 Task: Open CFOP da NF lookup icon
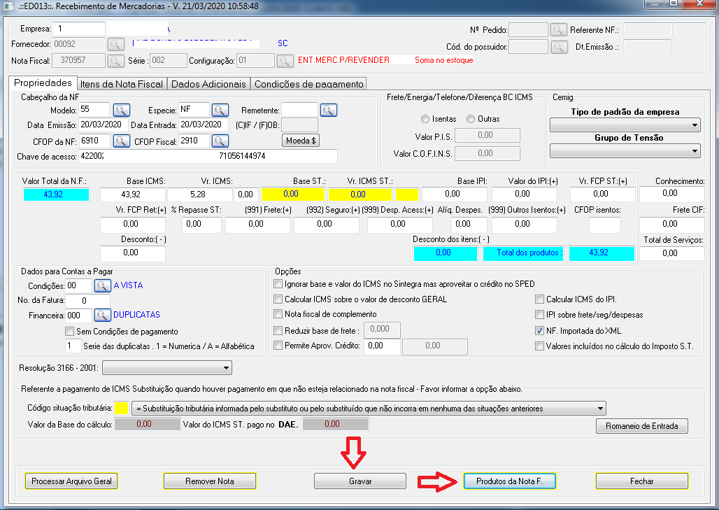coord(122,141)
